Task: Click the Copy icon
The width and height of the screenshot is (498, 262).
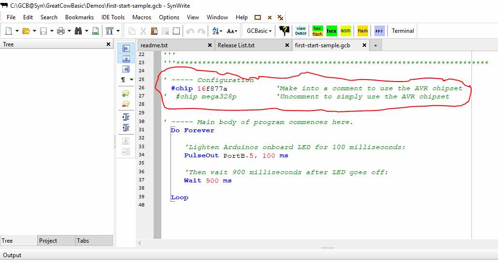Action: pos(131,31)
